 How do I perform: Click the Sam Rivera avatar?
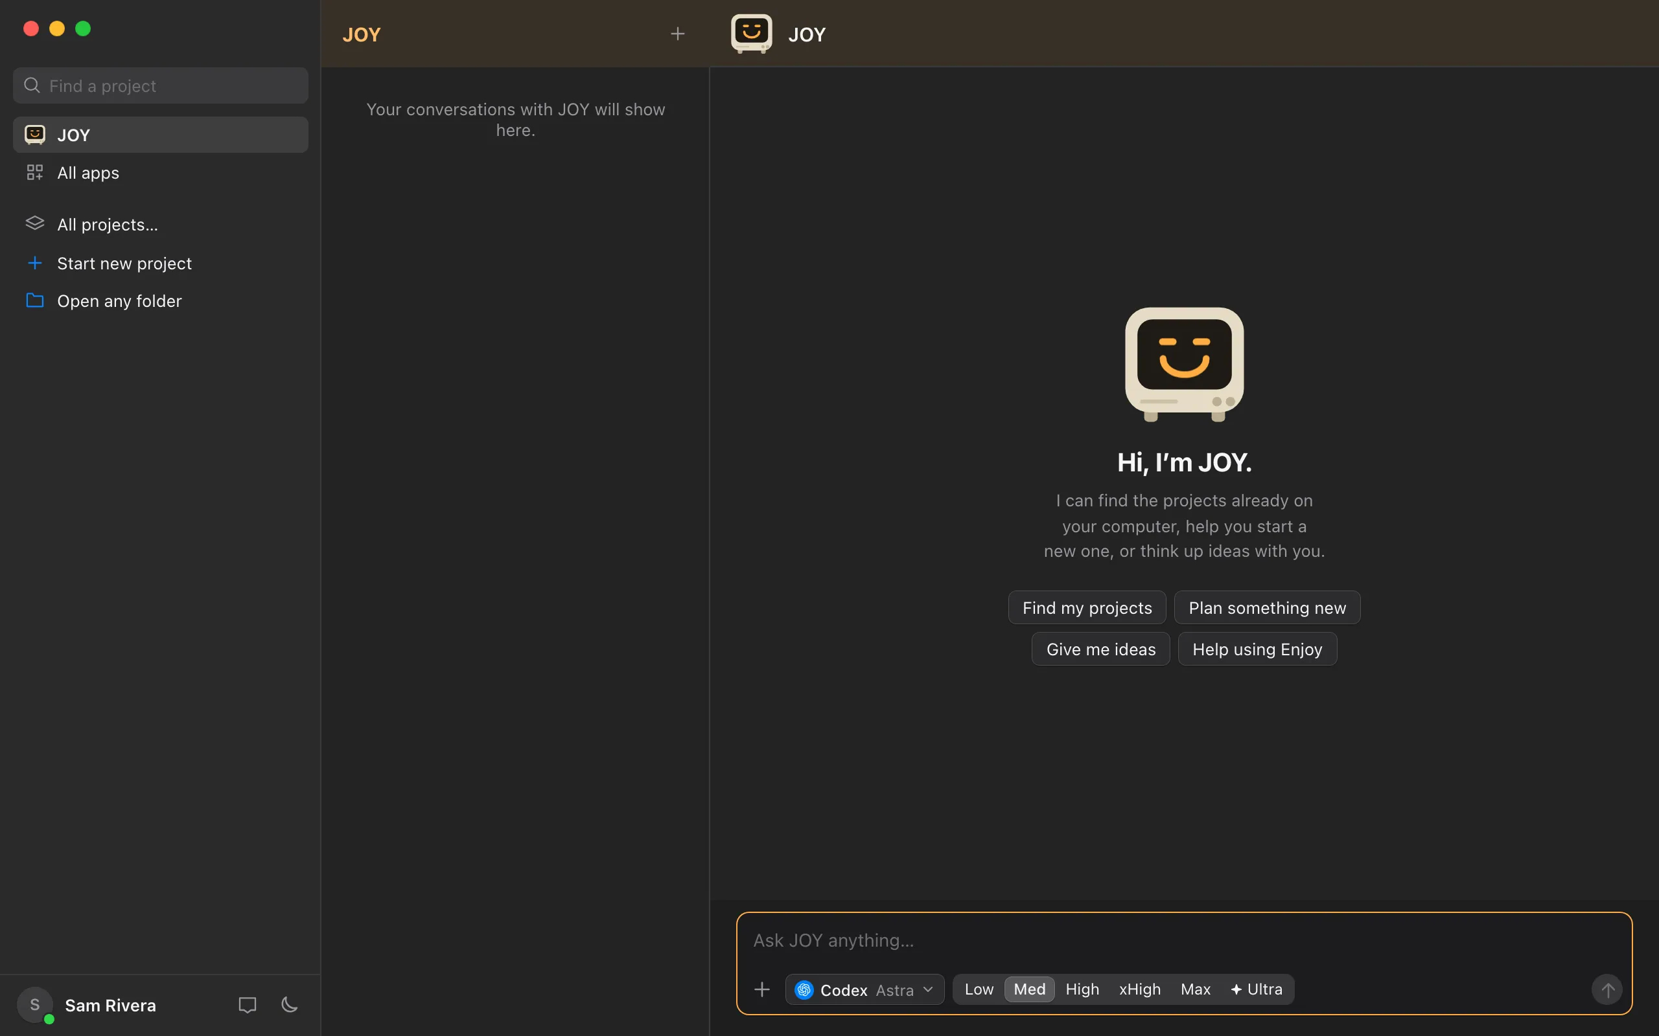pyautogui.click(x=34, y=1005)
